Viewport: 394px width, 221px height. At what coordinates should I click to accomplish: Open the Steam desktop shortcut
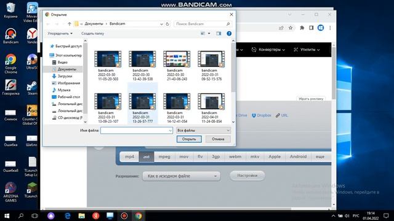32,87
